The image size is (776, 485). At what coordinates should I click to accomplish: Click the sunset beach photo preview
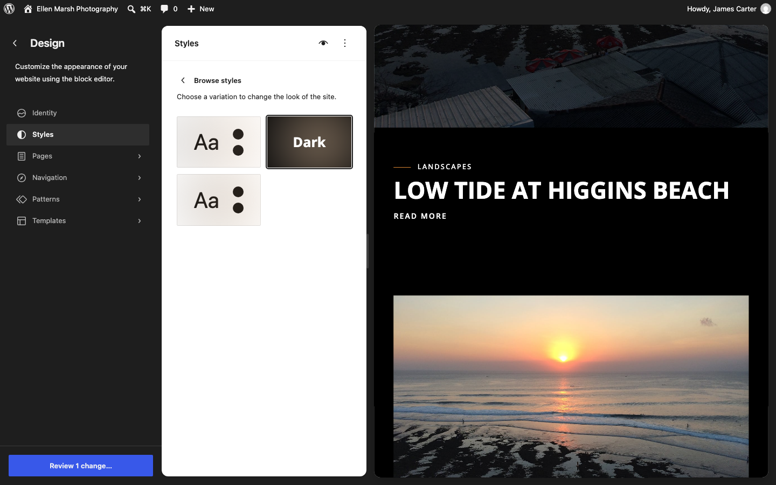coord(571,386)
